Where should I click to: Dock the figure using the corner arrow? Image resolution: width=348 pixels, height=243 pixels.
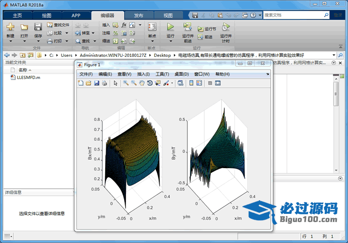tap(267, 74)
